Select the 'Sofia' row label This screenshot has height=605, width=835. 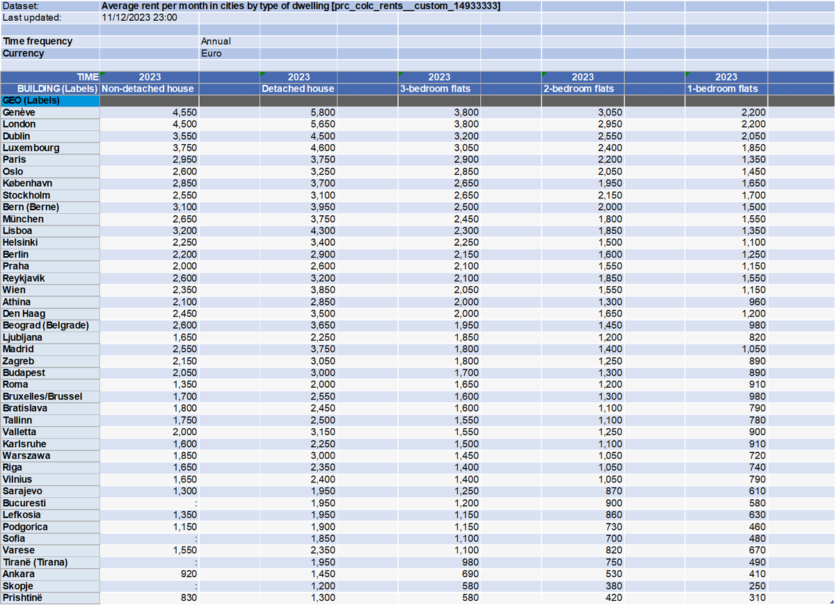[x=50, y=538]
